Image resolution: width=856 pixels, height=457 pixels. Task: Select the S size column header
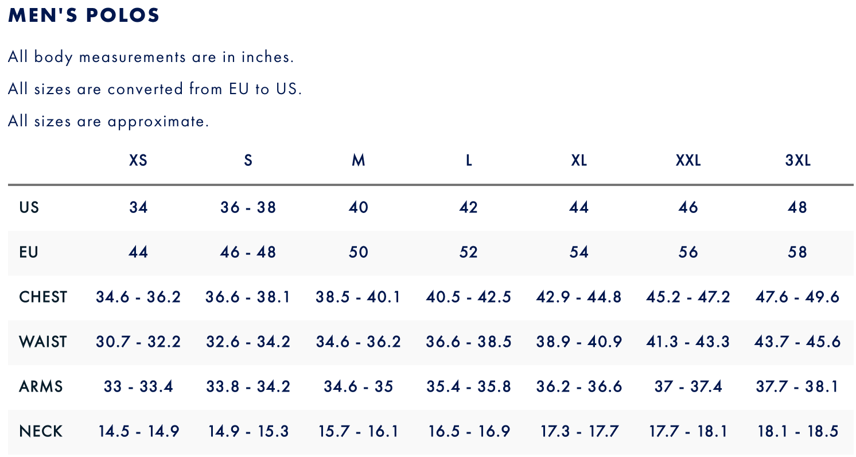click(248, 161)
